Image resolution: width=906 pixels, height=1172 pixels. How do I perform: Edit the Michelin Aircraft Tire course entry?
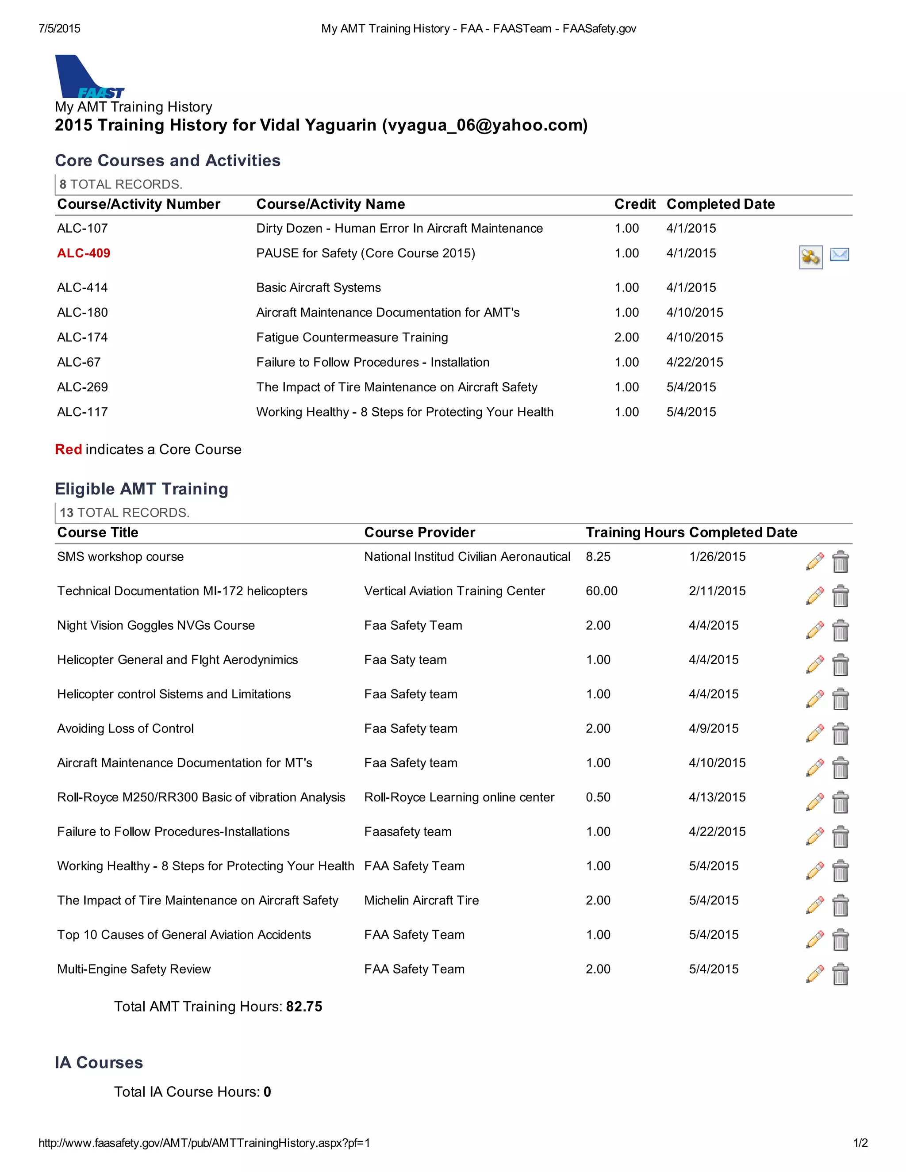[x=815, y=905]
